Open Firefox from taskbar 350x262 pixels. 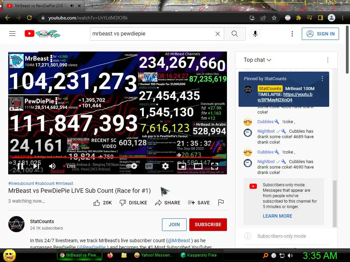tap(110, 255)
